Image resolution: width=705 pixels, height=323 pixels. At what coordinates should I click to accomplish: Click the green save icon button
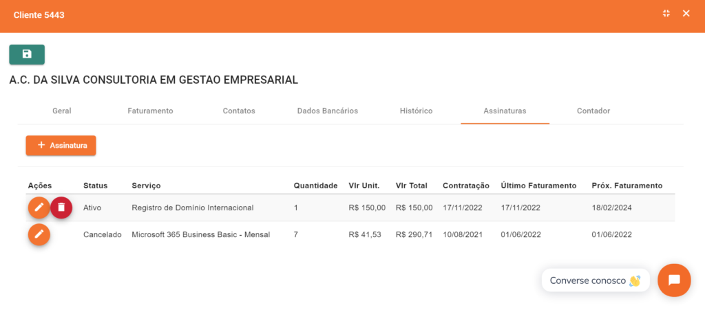(27, 54)
